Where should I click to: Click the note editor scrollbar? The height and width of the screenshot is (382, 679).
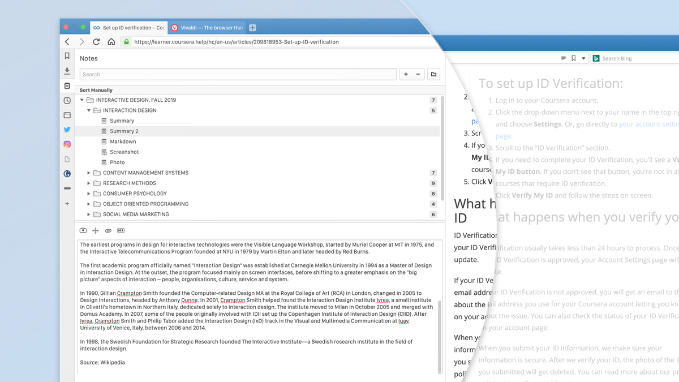439,337
